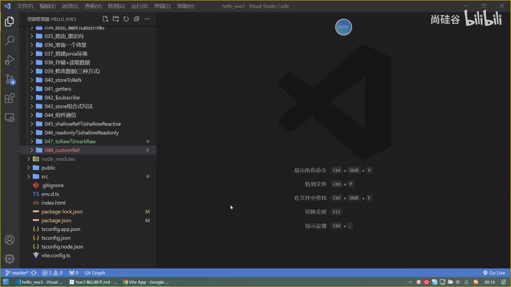511x287 pixels.
Task: Click ports forwarded indicator showing 0
Action: pos(74,273)
